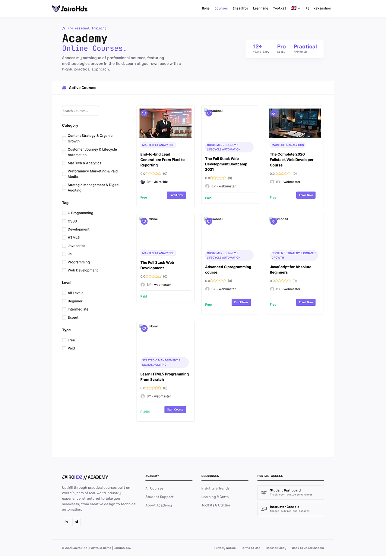
Task: Enroll Now in Advanced C programming course
Action: click(241, 302)
